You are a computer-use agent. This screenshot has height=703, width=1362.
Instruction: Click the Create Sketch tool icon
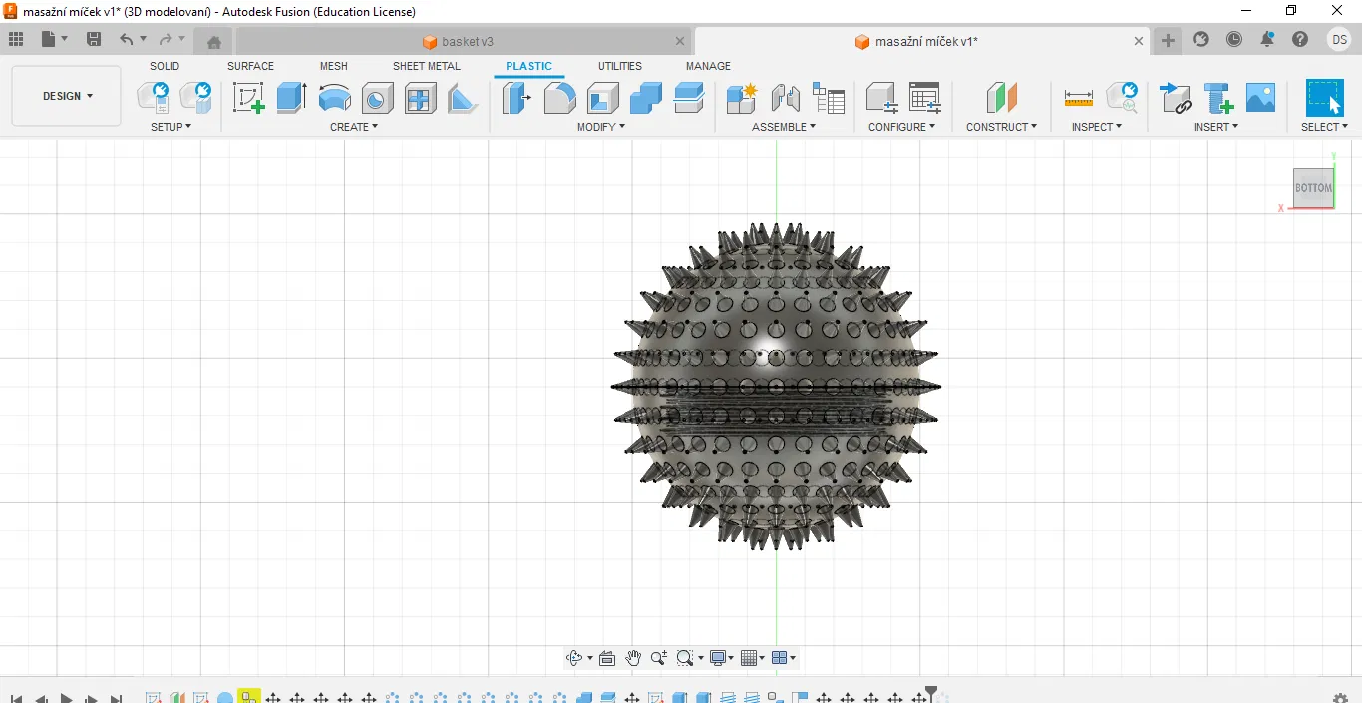point(248,98)
